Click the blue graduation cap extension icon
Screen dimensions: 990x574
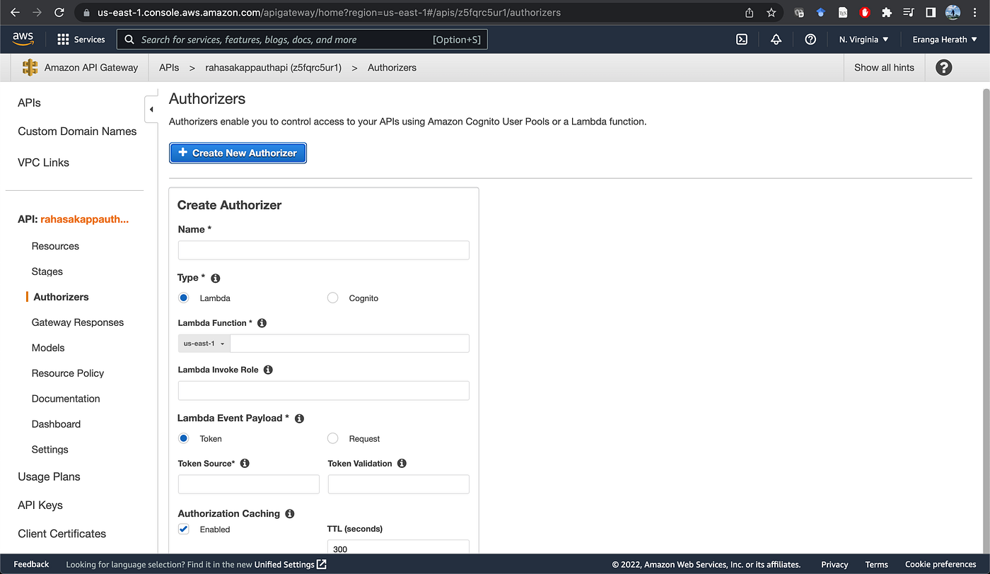click(x=821, y=12)
